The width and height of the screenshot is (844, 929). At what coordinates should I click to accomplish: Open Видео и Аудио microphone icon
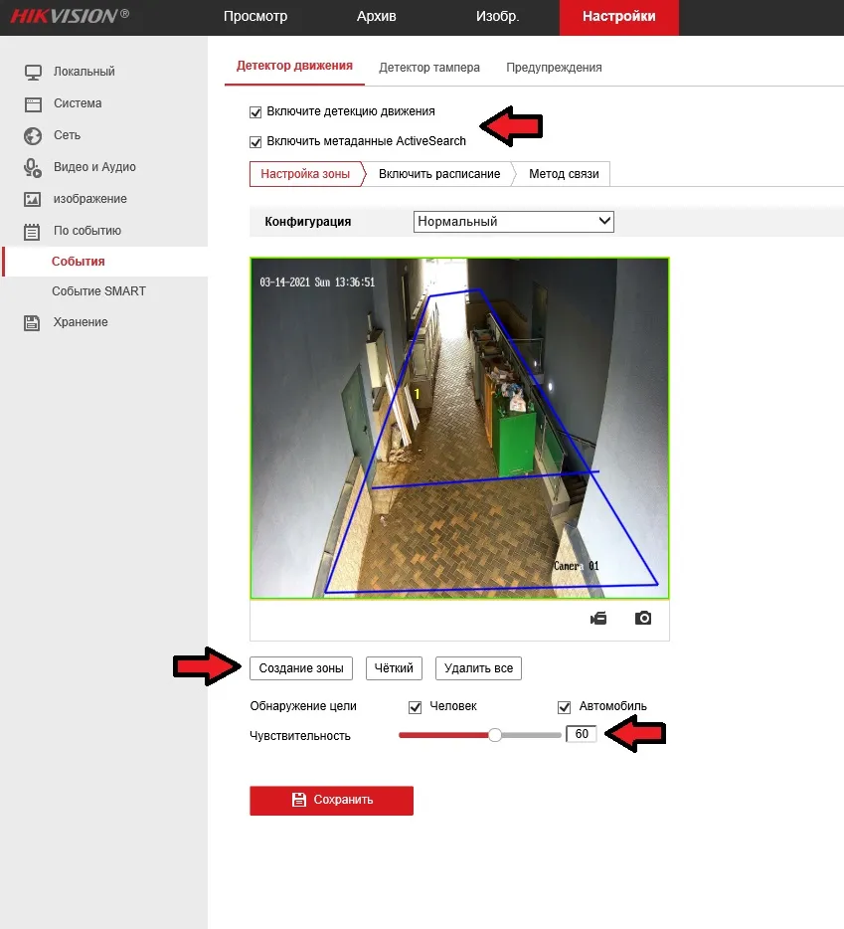(31, 167)
